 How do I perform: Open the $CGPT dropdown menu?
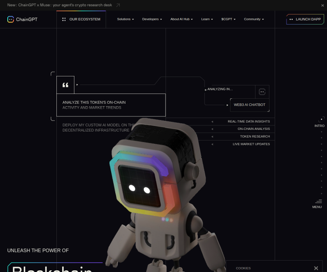[x=228, y=19]
